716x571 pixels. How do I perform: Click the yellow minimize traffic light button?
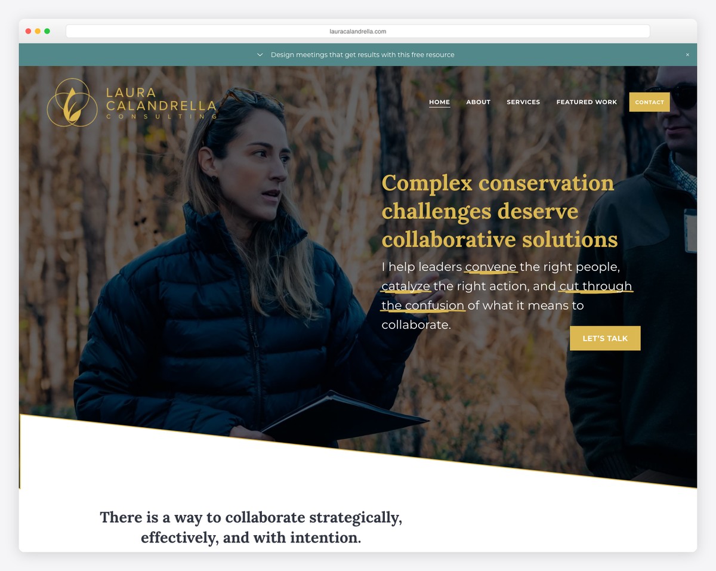pyautogui.click(x=38, y=30)
